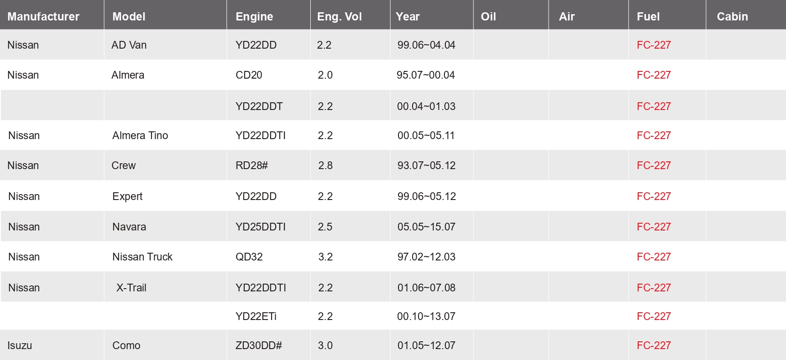Screen dimensions: 786x360
Task: Open FC-227 link for CD20 engine
Action: 654,75
